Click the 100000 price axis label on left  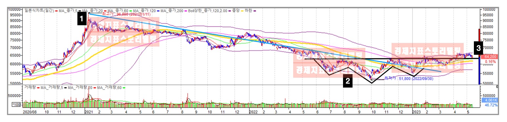14,10
